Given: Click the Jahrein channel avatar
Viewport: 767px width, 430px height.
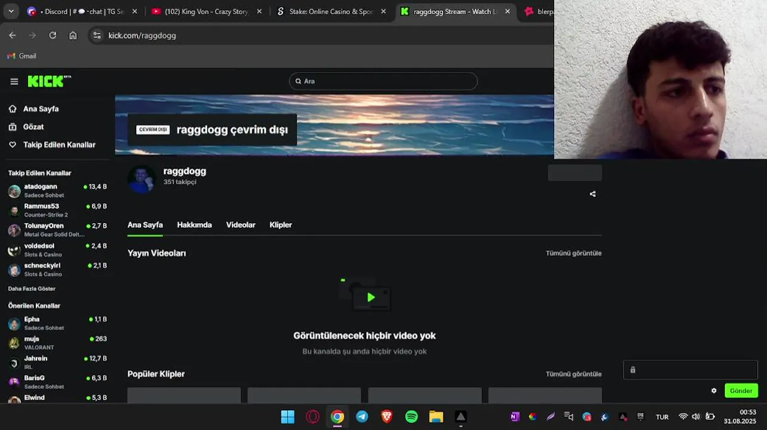Looking at the screenshot, I should [14, 363].
